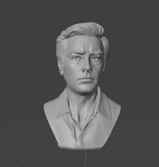Select the male bust sculpture model
159x167 pixels.
pyautogui.click(x=82, y=86)
